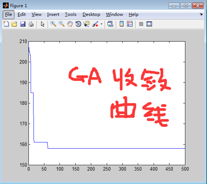Image resolution: width=207 pixels, height=184 pixels.
Task: Click the x-axis label 500
Action: point(185,169)
